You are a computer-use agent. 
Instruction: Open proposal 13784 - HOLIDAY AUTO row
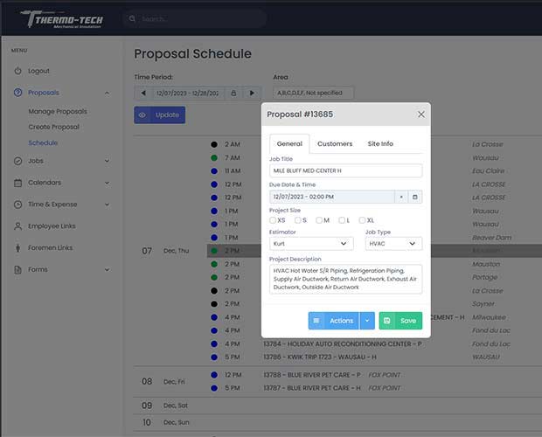342,344
